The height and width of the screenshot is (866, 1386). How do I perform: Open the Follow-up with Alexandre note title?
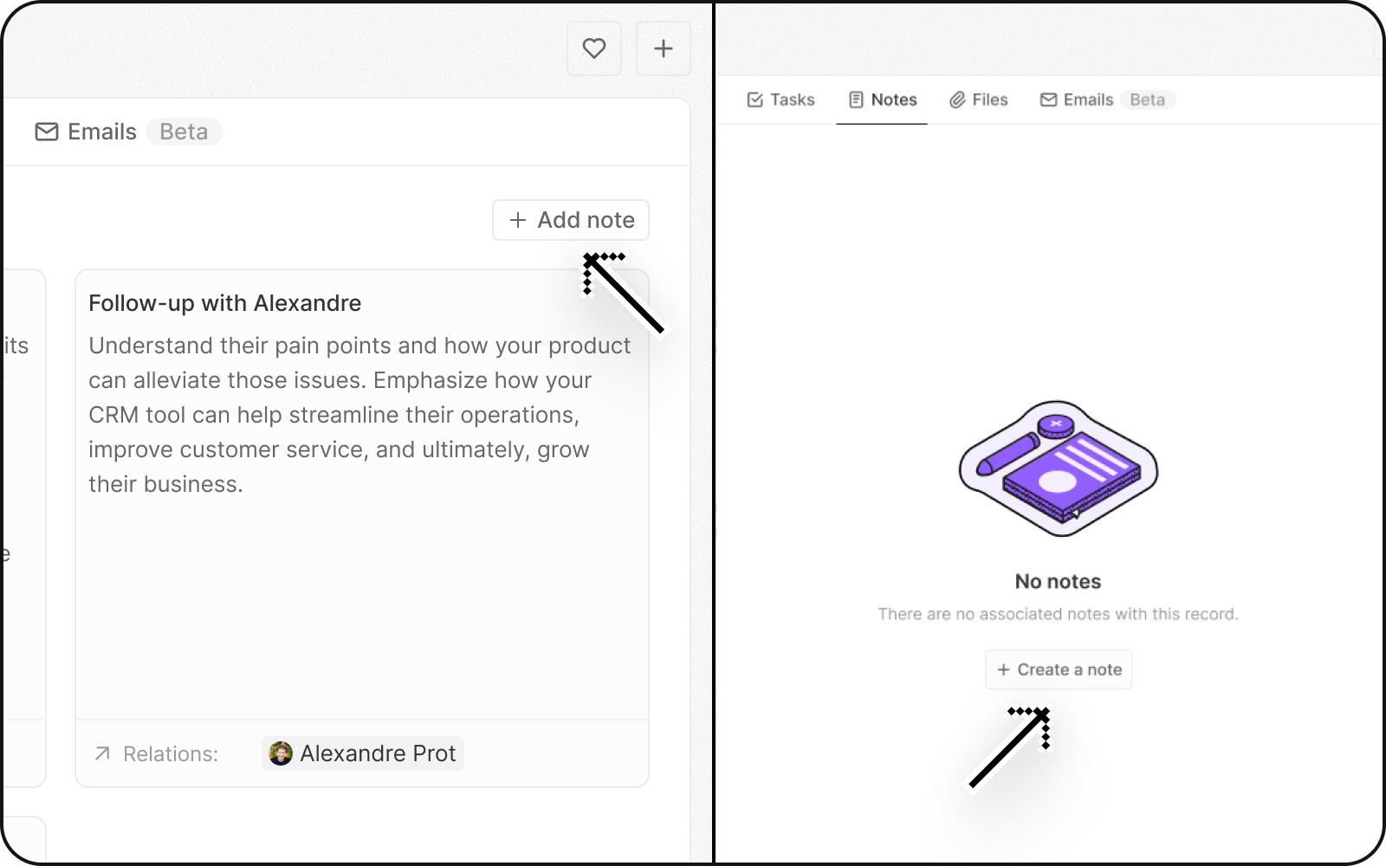click(x=225, y=303)
